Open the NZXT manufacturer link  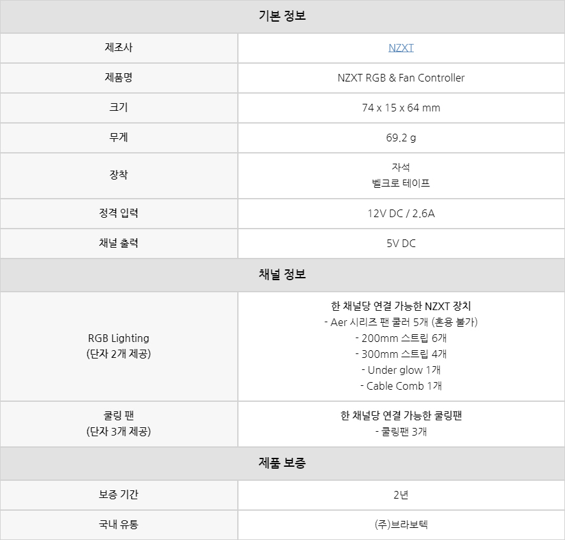[400, 48]
